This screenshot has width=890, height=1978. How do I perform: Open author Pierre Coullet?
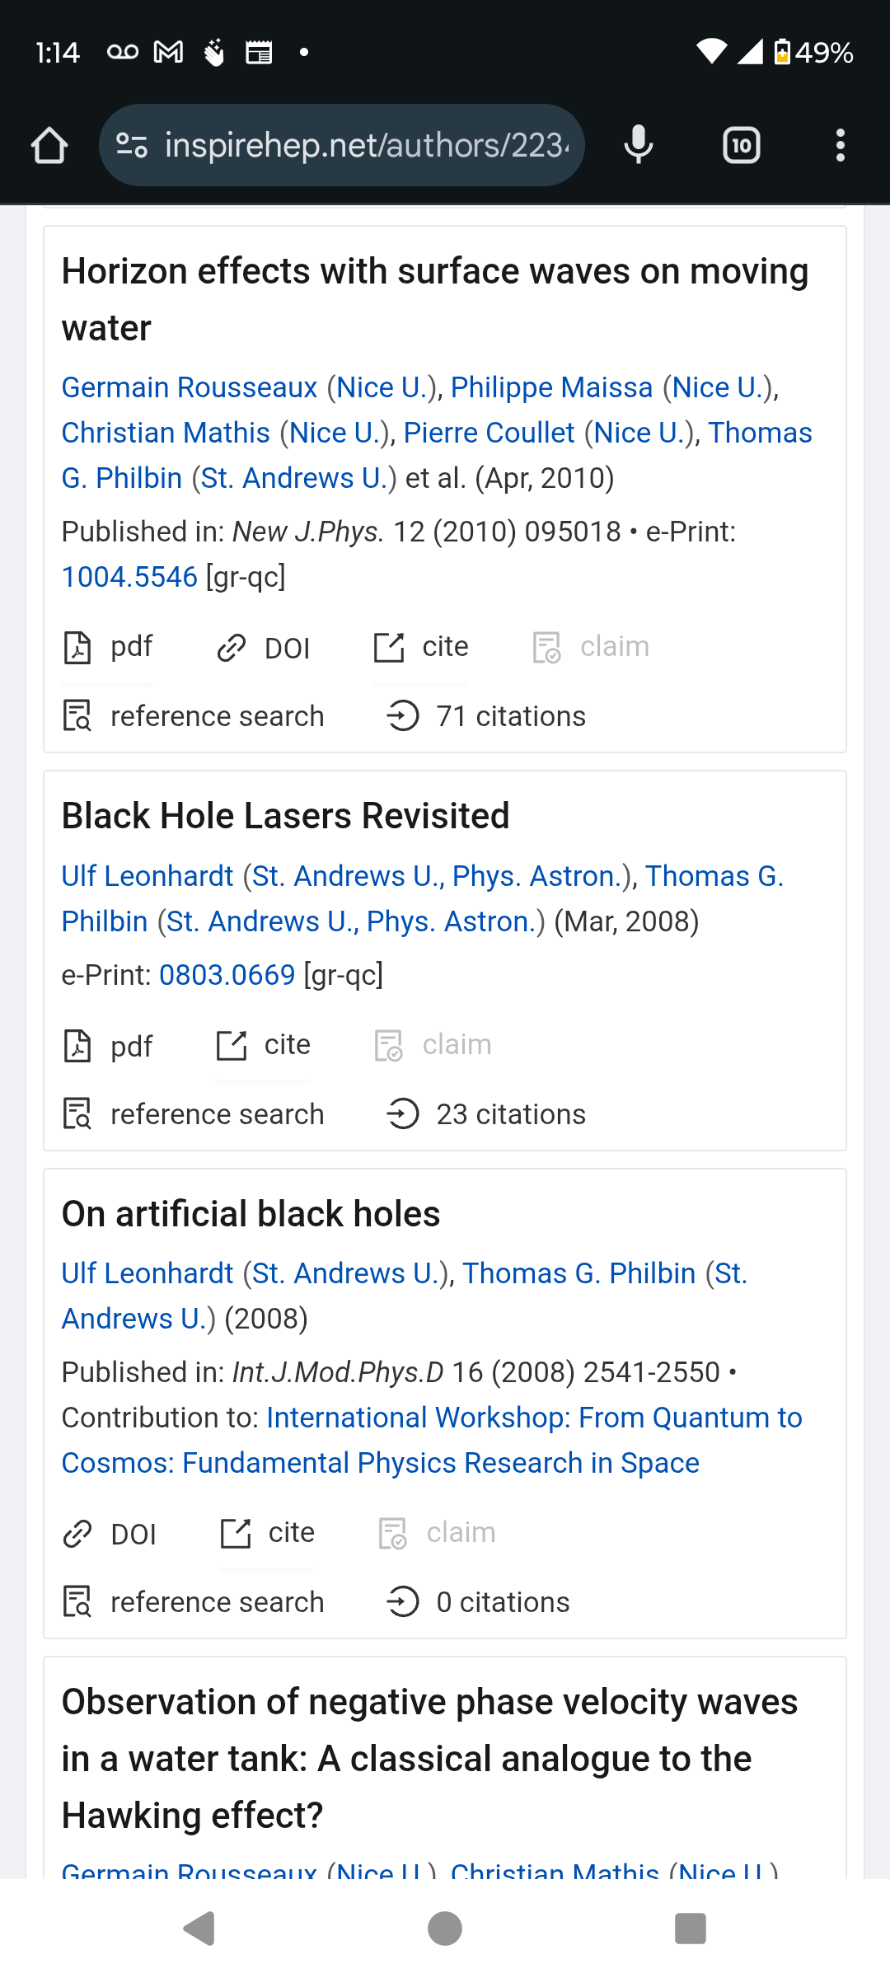(x=489, y=433)
